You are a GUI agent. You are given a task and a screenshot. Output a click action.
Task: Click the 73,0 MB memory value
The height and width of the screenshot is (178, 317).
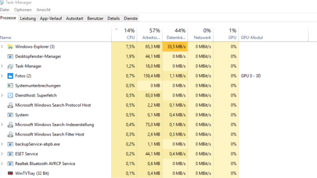(x=153, y=125)
